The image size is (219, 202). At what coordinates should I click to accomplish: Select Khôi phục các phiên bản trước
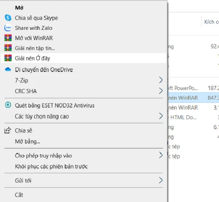[51, 166]
